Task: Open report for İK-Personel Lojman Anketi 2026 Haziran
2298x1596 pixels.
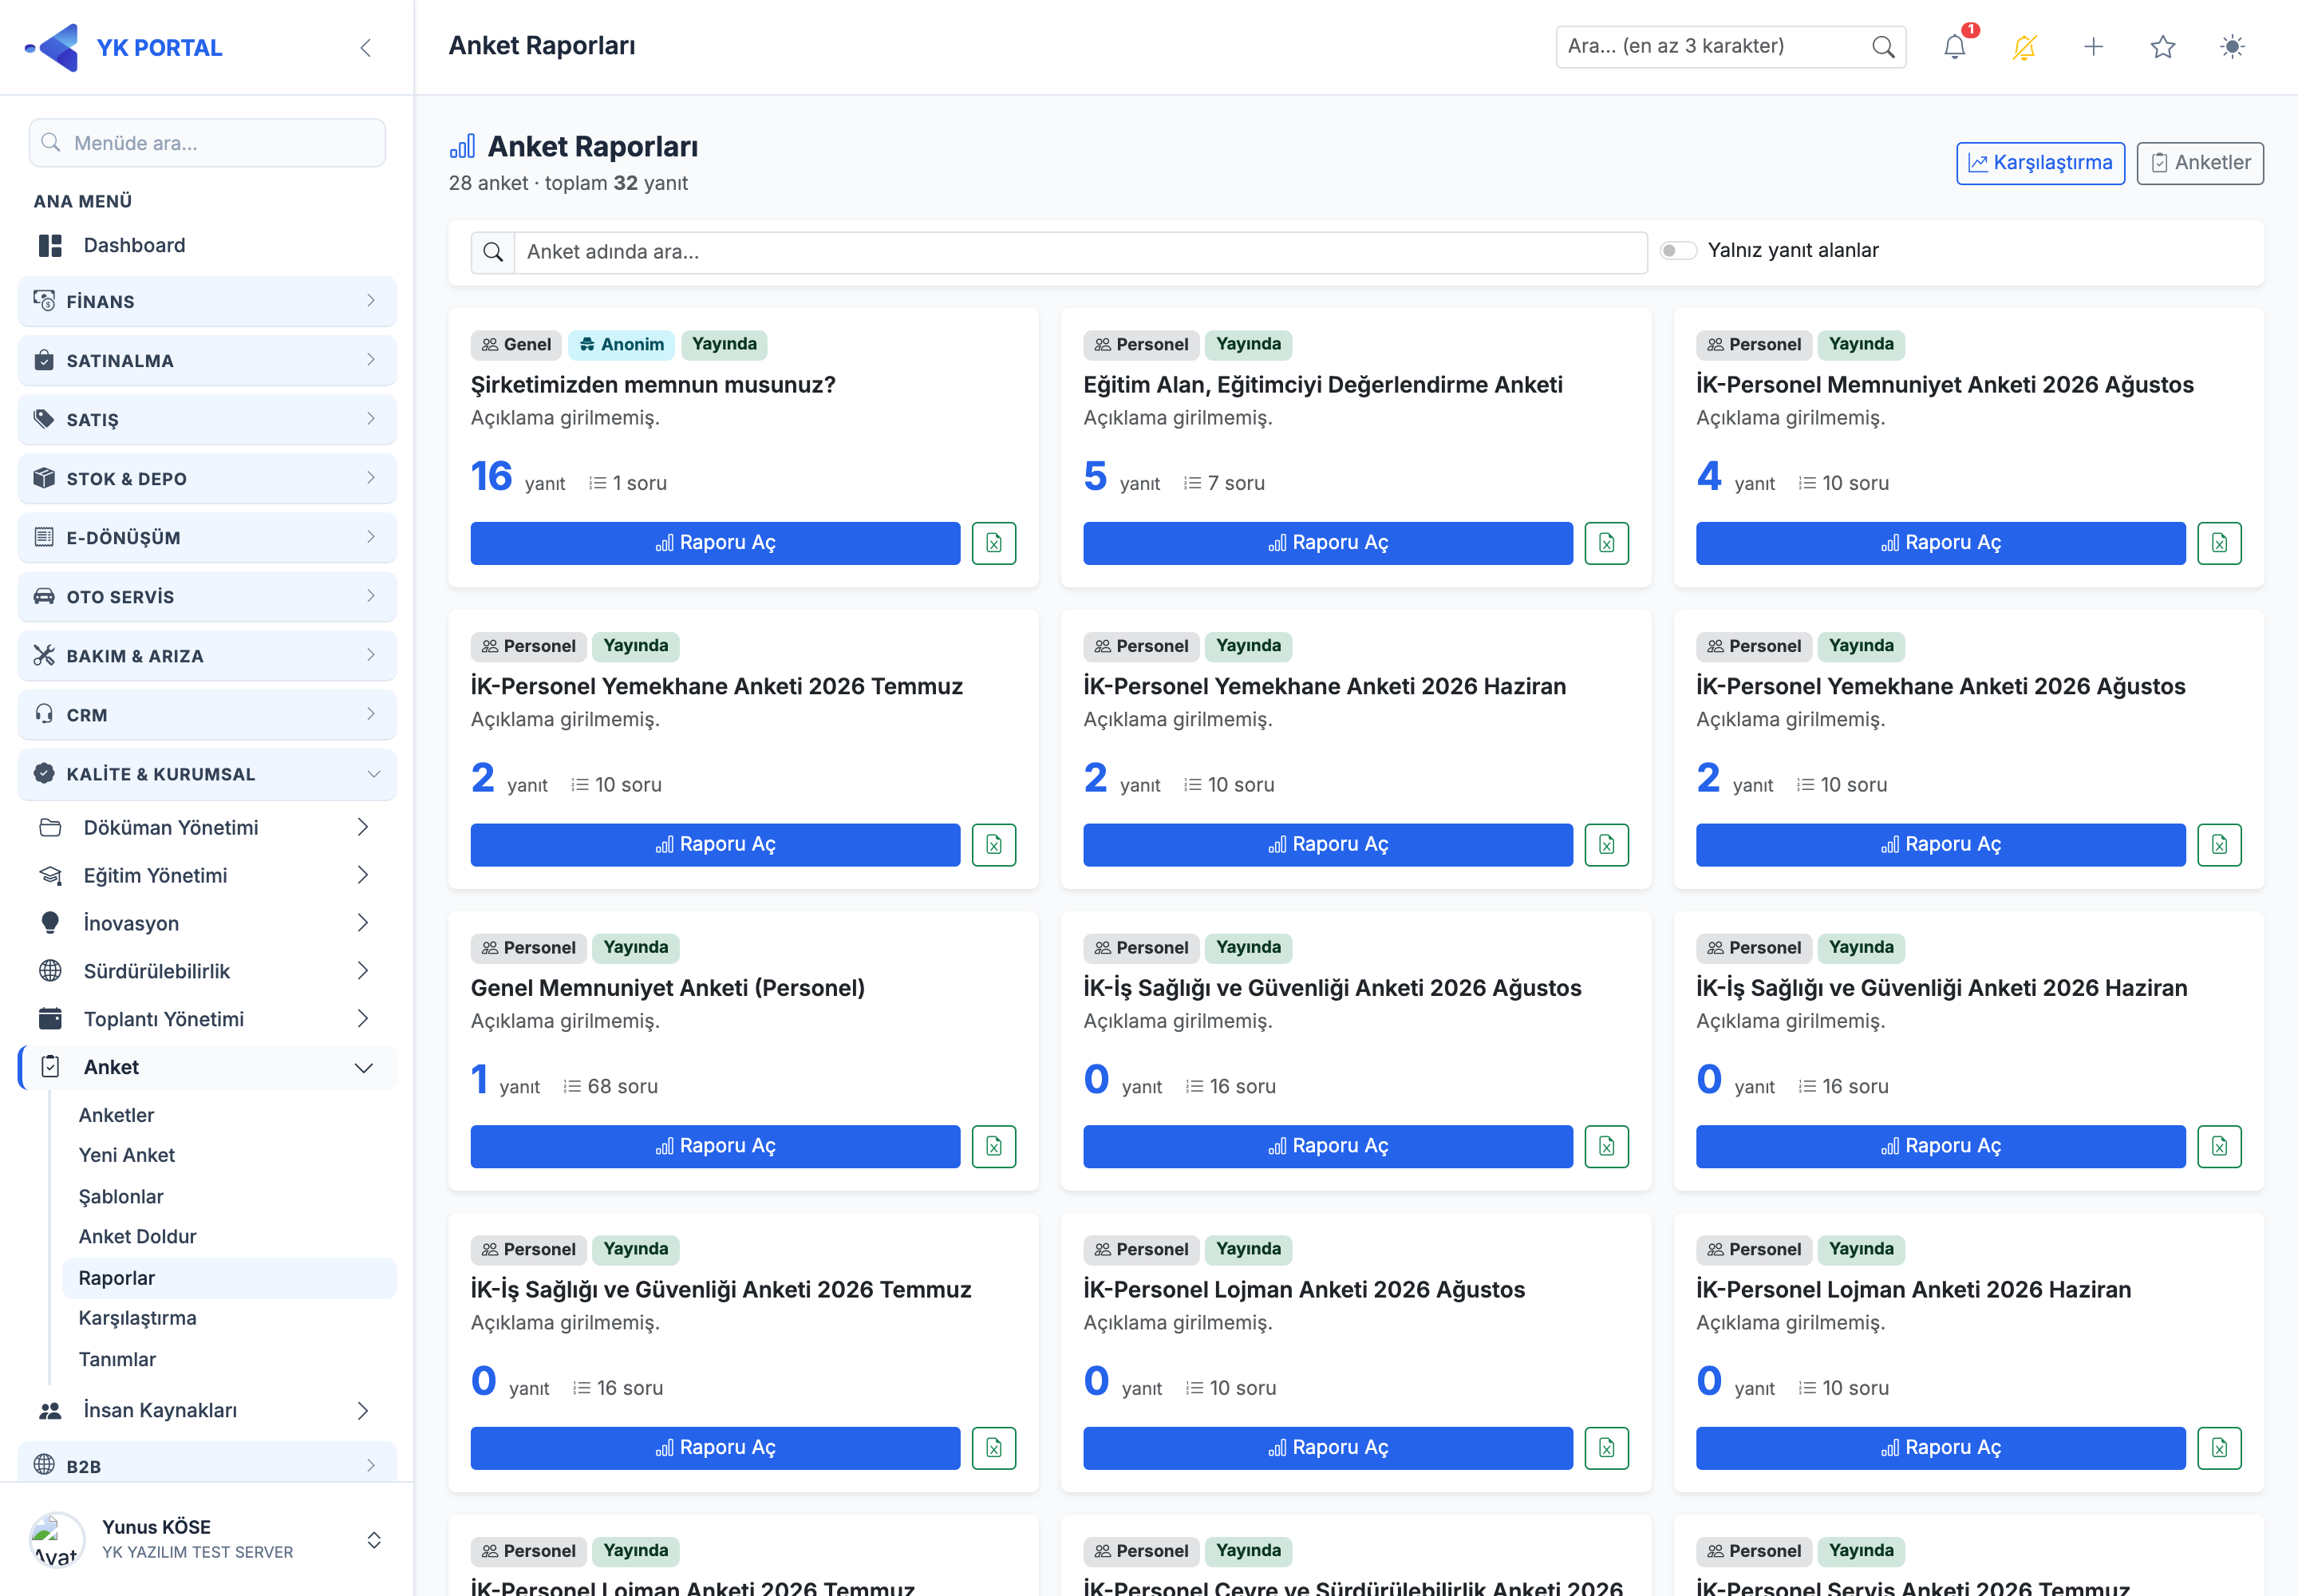Action: 1940,1448
